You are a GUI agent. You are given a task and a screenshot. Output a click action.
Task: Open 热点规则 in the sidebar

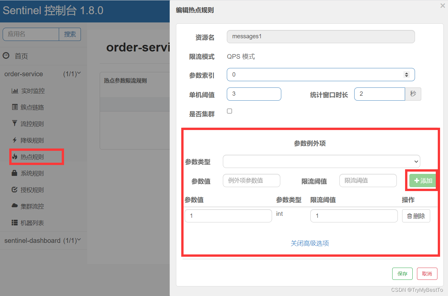tap(32, 157)
